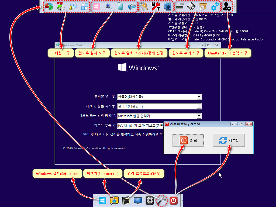Launch the silver and gold keys password tool

click(x=144, y=6)
